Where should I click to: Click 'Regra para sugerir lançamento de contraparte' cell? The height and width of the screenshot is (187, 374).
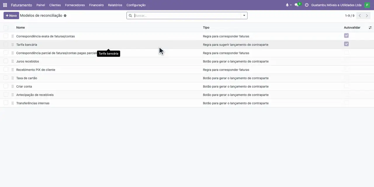(x=236, y=45)
